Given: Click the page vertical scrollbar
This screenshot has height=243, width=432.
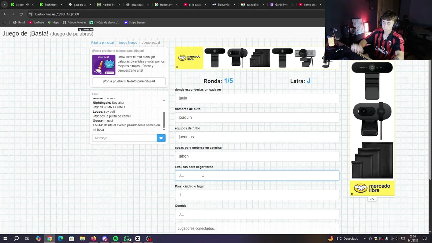Looking at the screenshot, I should coord(430,120).
